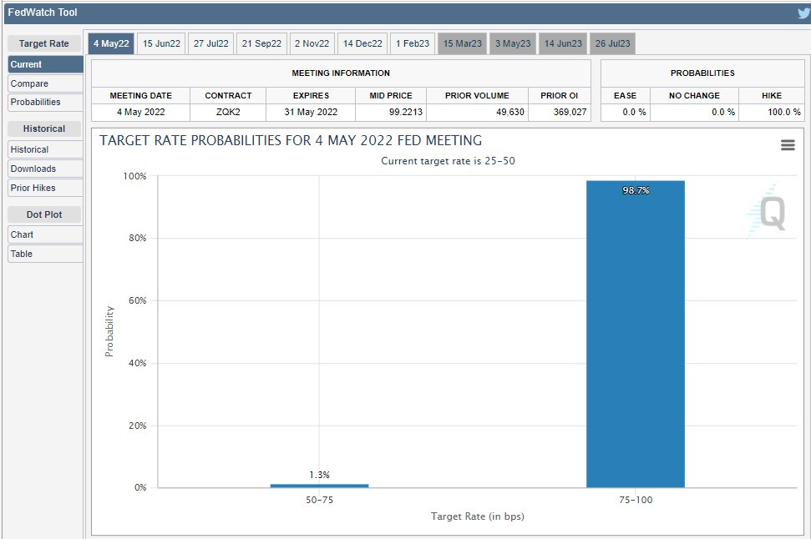Switch to the 27 Jul22 tab
The height and width of the screenshot is (539, 811).
[x=211, y=43]
